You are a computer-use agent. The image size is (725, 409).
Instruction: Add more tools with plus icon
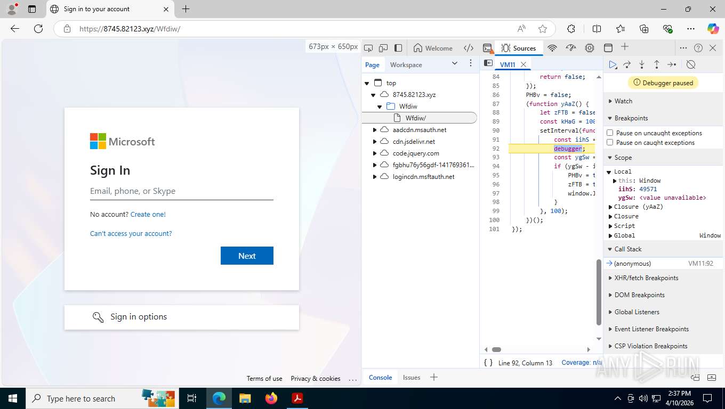(x=625, y=47)
